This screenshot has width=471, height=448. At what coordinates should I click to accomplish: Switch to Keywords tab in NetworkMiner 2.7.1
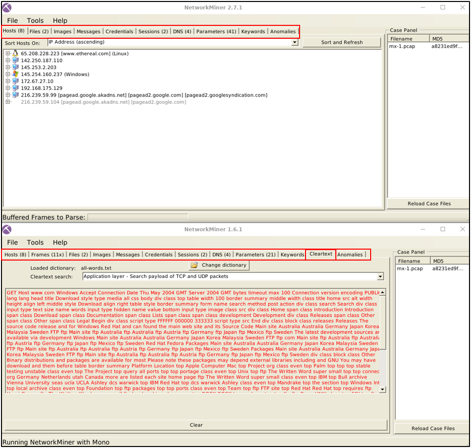[253, 31]
